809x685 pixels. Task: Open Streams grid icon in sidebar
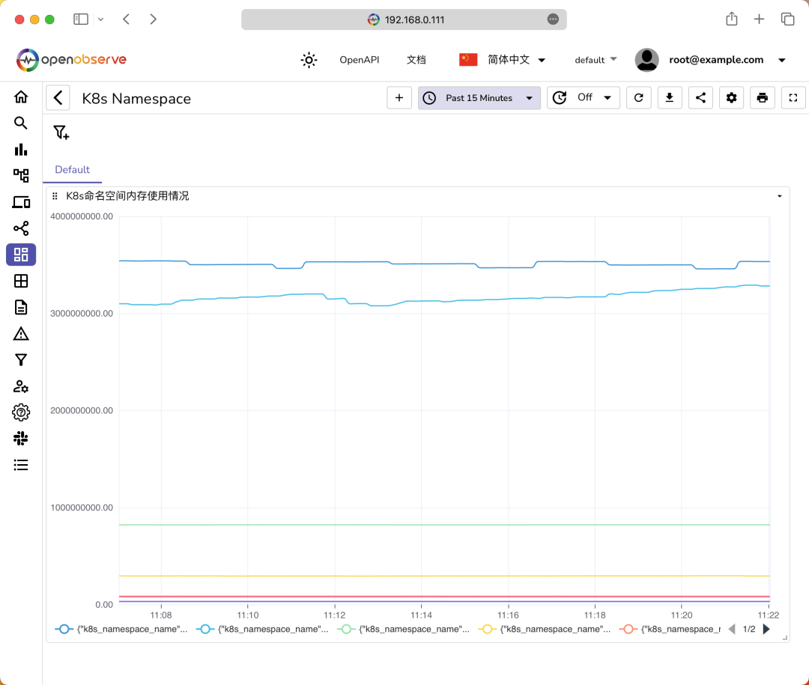pyautogui.click(x=21, y=281)
